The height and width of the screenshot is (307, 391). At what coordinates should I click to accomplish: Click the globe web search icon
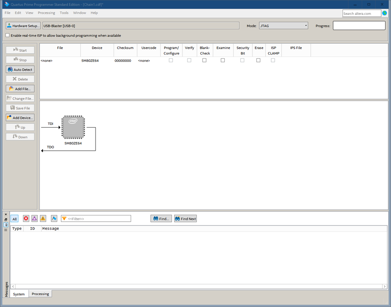pos(384,13)
